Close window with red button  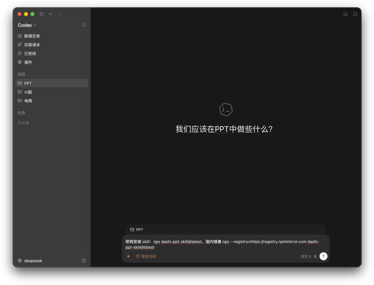tap(19, 14)
